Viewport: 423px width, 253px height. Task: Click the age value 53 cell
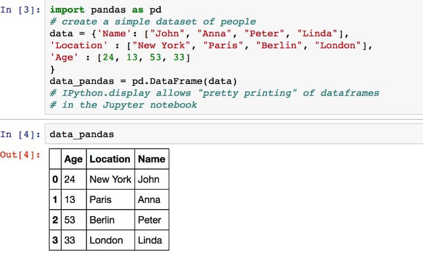74,220
